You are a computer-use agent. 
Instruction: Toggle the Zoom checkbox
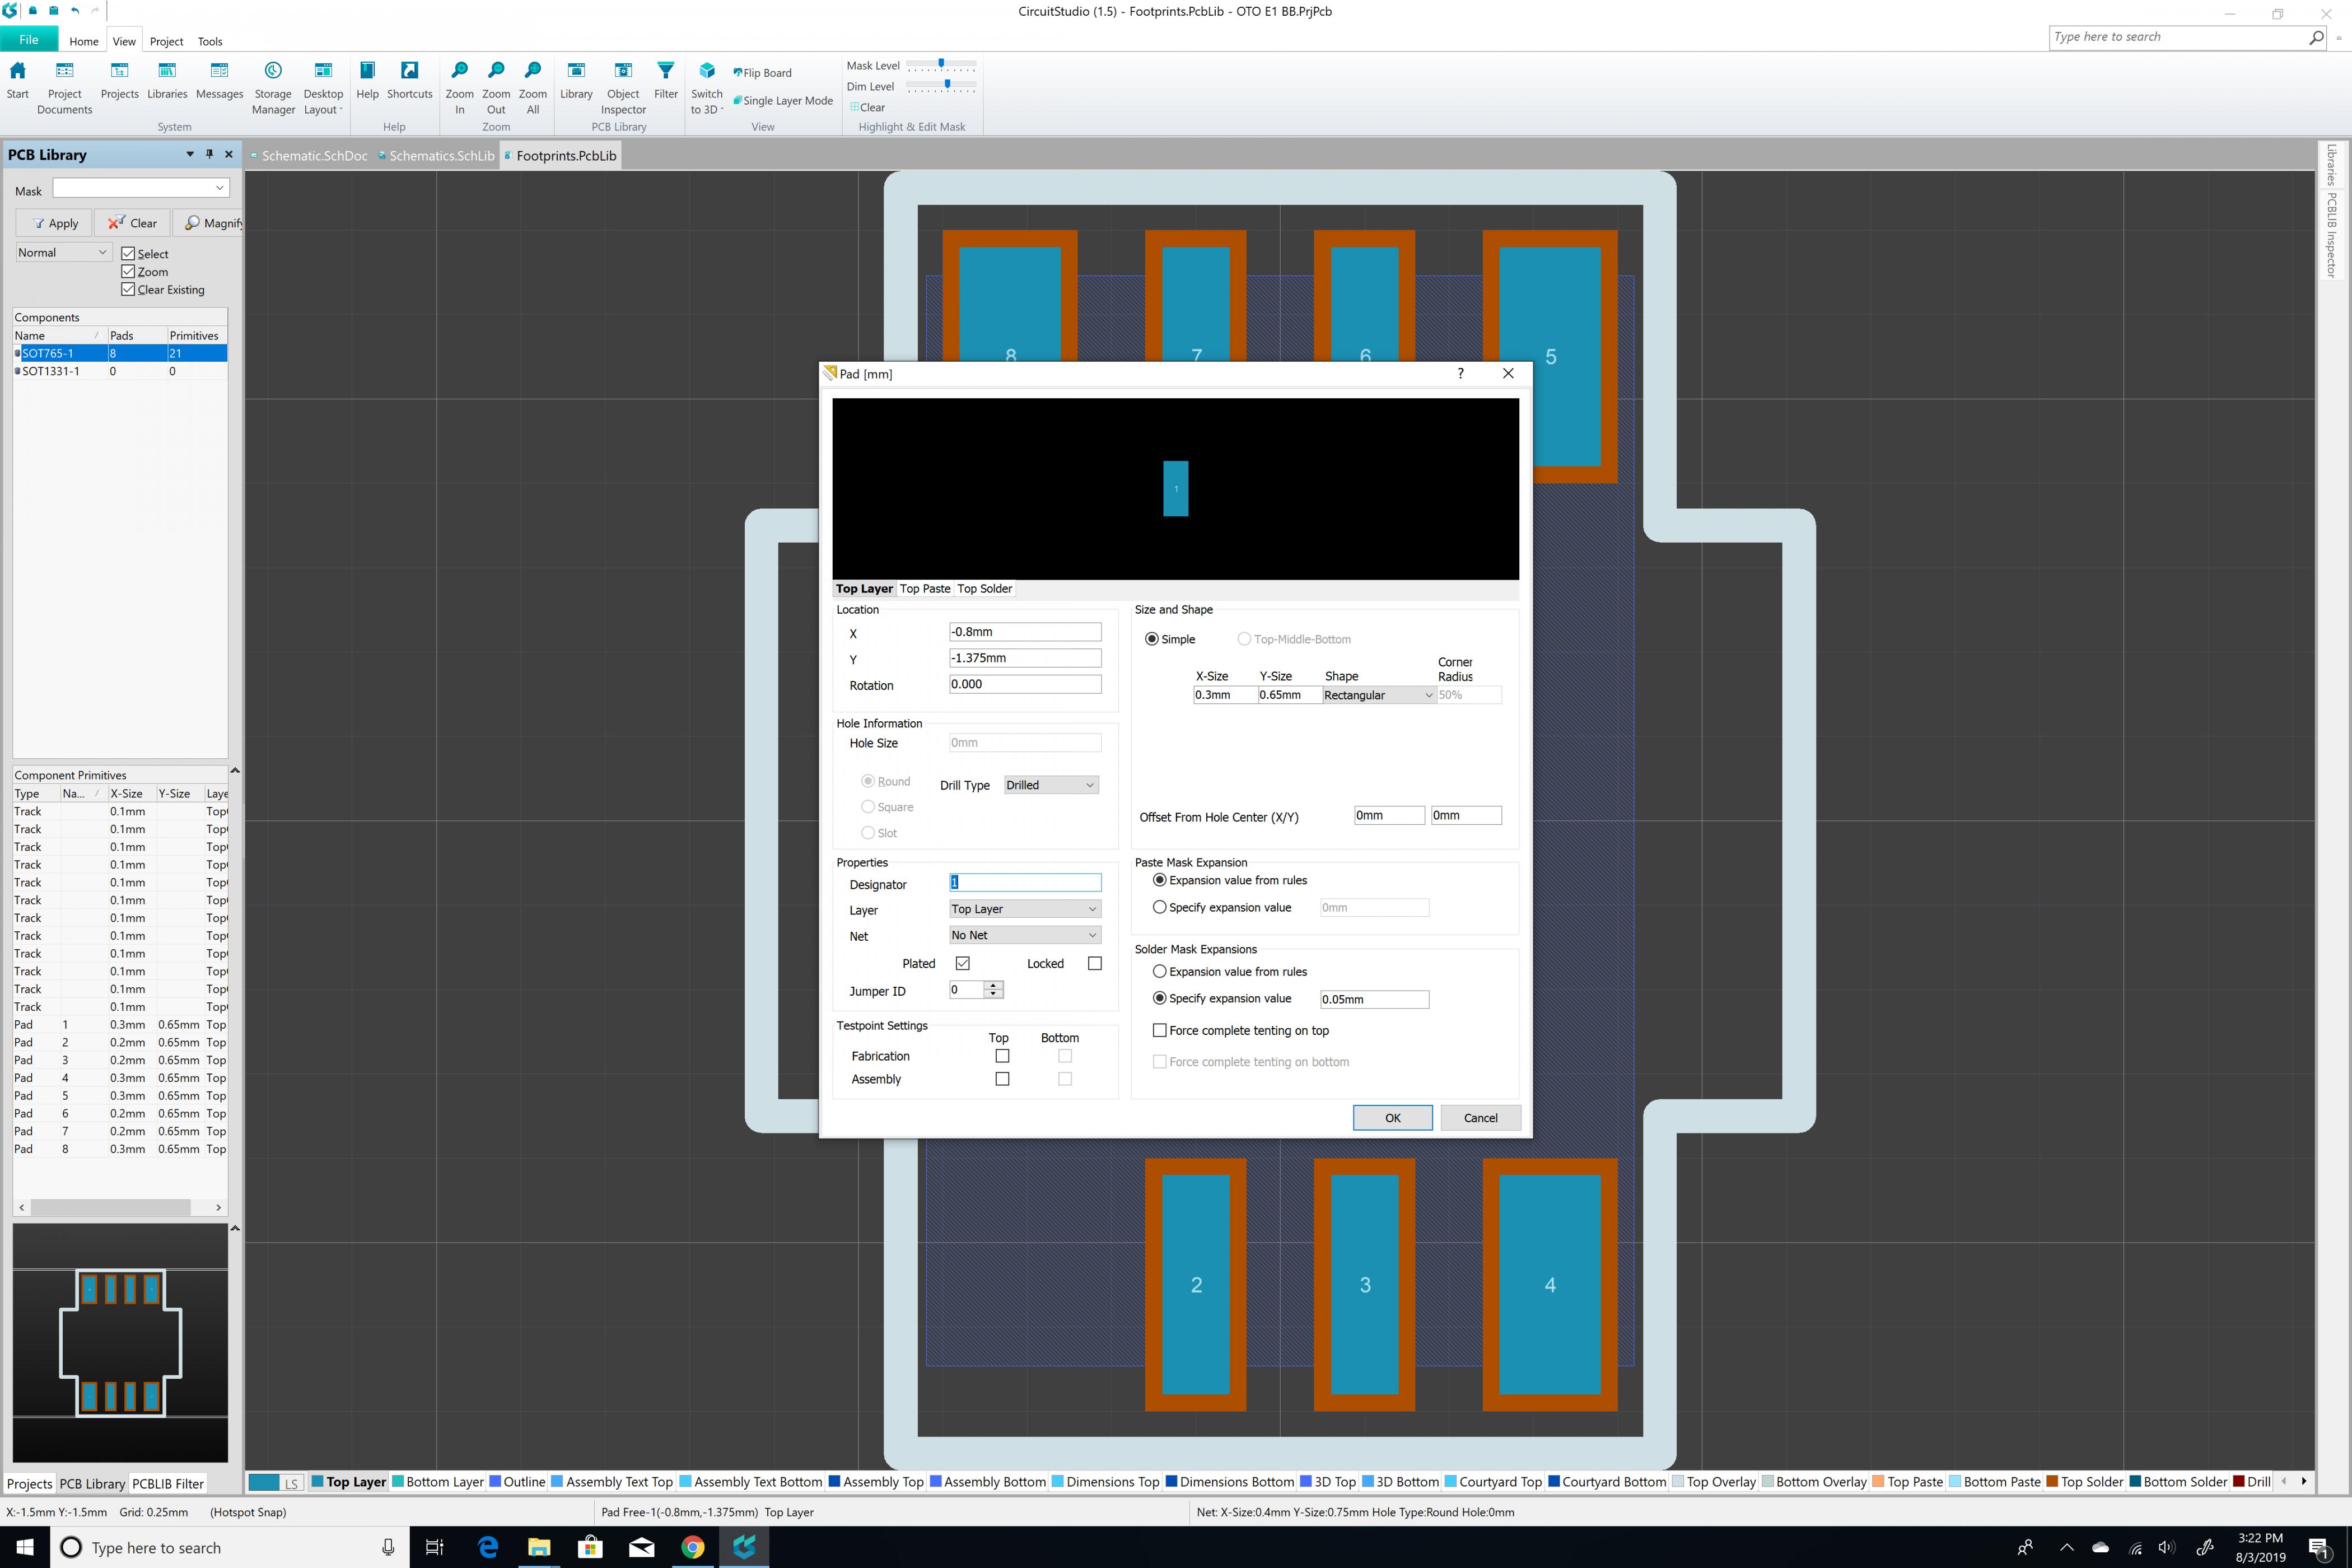tap(128, 272)
